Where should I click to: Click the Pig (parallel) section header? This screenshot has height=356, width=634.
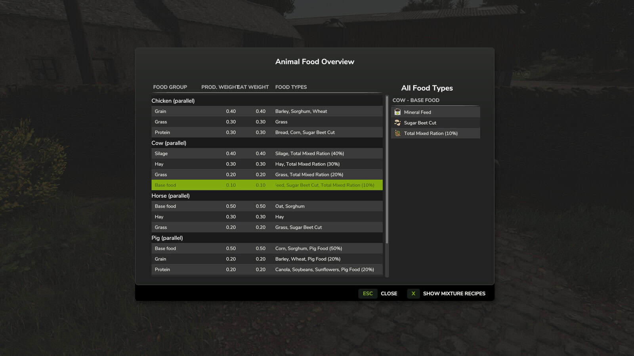267,238
